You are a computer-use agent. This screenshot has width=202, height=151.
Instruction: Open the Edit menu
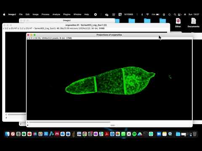(28, 14)
